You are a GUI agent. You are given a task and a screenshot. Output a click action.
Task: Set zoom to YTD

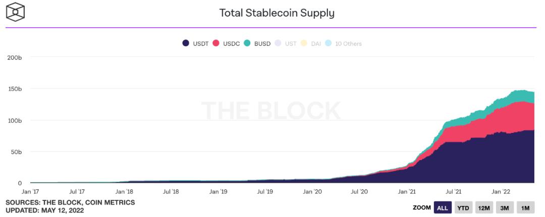coord(463,208)
